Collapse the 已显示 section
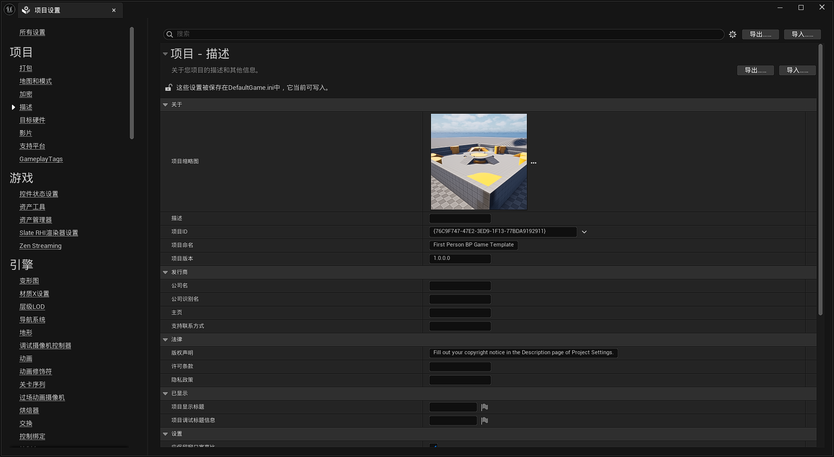 click(x=165, y=394)
